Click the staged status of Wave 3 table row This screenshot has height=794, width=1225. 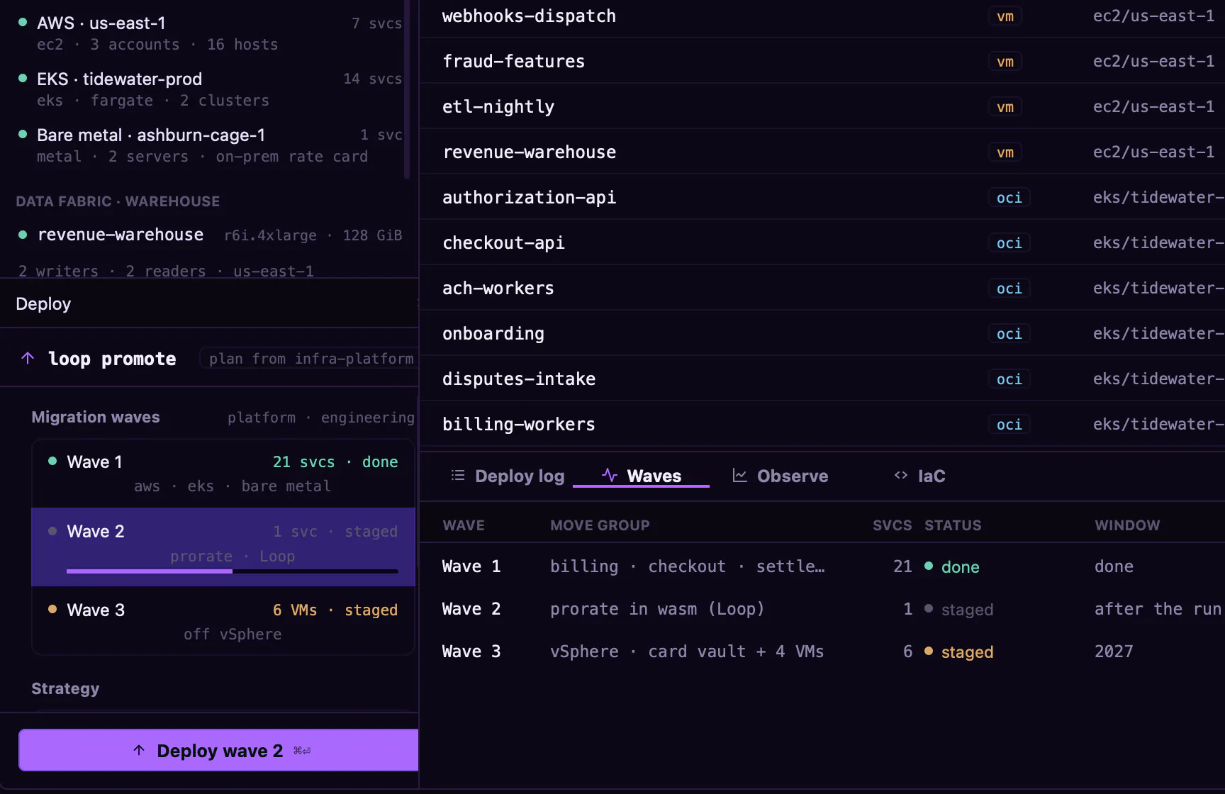point(959,652)
